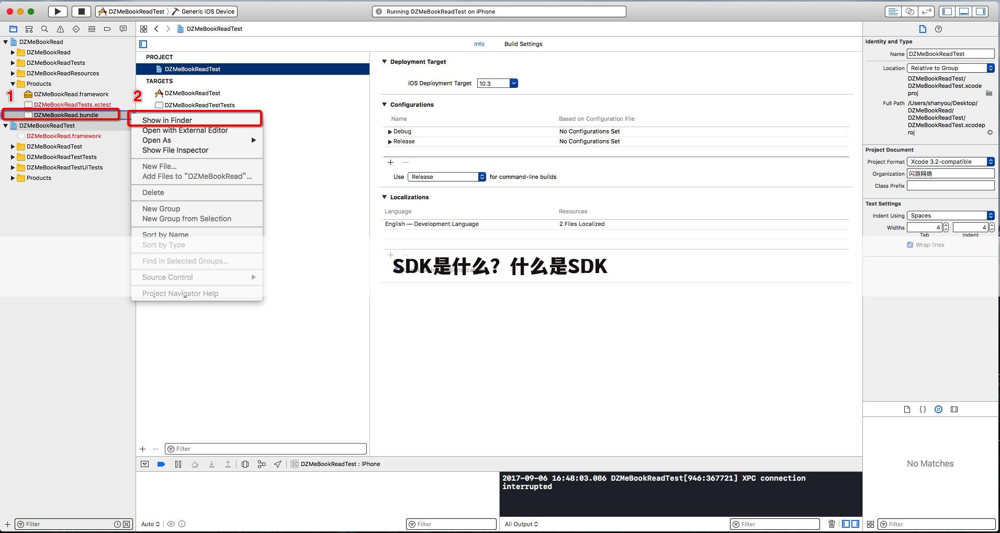
Task: Toggle the bottom debug area panel
Action: click(964, 12)
